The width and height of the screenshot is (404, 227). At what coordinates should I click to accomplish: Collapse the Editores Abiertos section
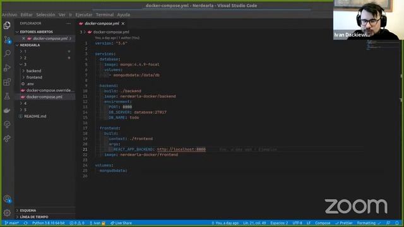tap(36, 32)
